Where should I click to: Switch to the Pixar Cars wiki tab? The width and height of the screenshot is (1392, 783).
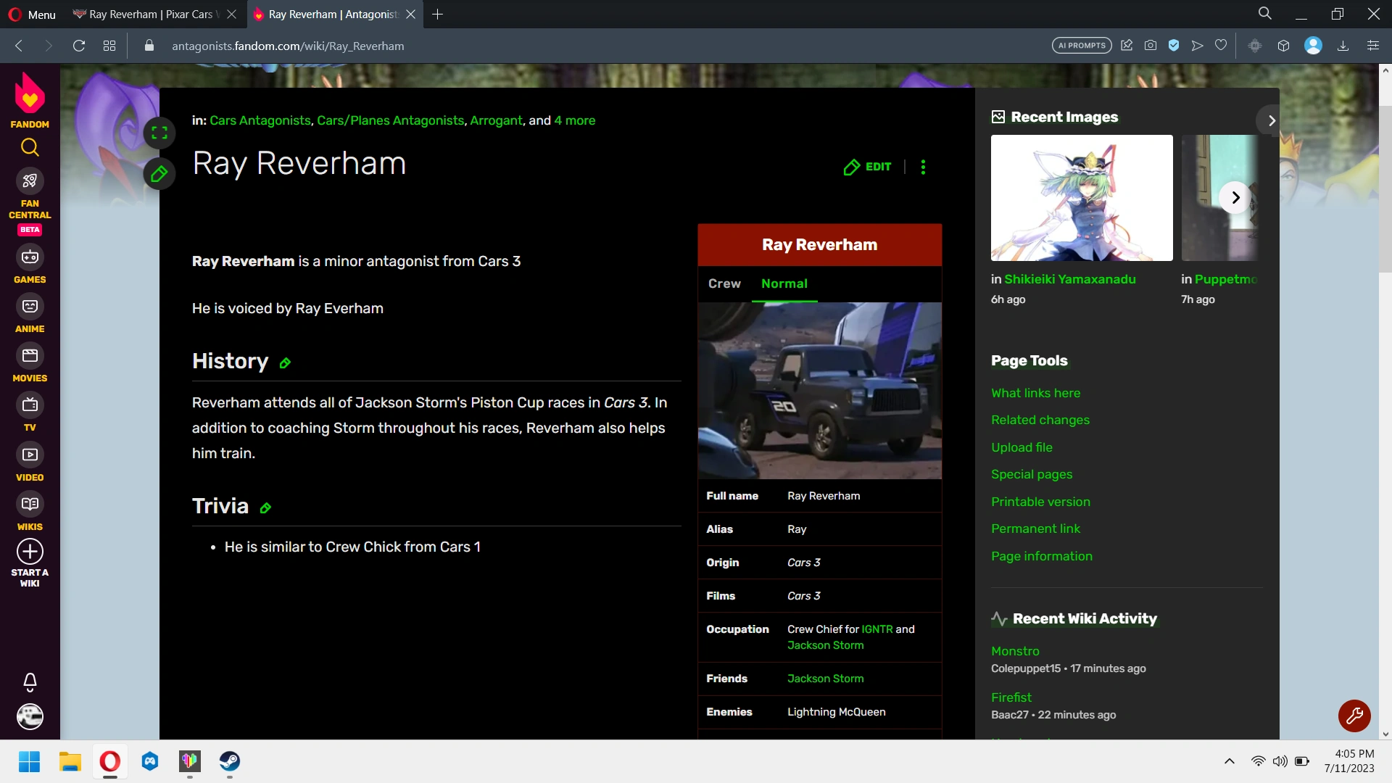click(152, 14)
